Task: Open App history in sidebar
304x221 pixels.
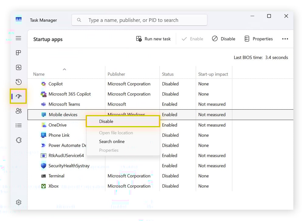Action: pos(19,82)
